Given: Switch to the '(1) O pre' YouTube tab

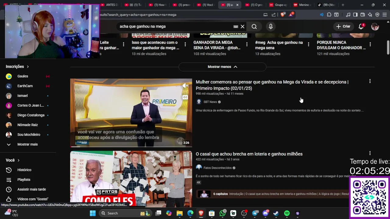Looking at the screenshot, I should pyautogui.click(x=254, y=5).
